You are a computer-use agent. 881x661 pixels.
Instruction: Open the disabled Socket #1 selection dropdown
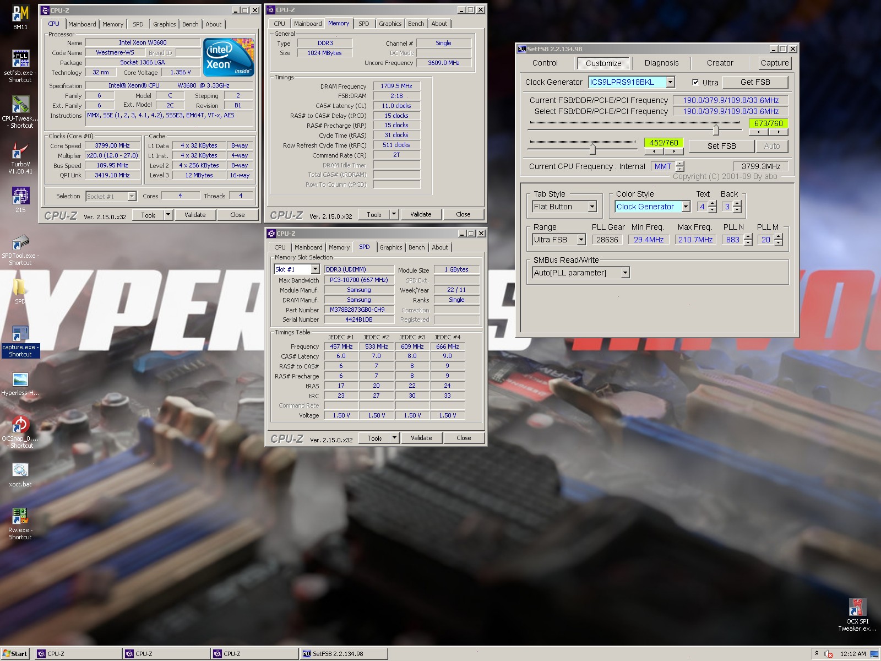(x=132, y=196)
